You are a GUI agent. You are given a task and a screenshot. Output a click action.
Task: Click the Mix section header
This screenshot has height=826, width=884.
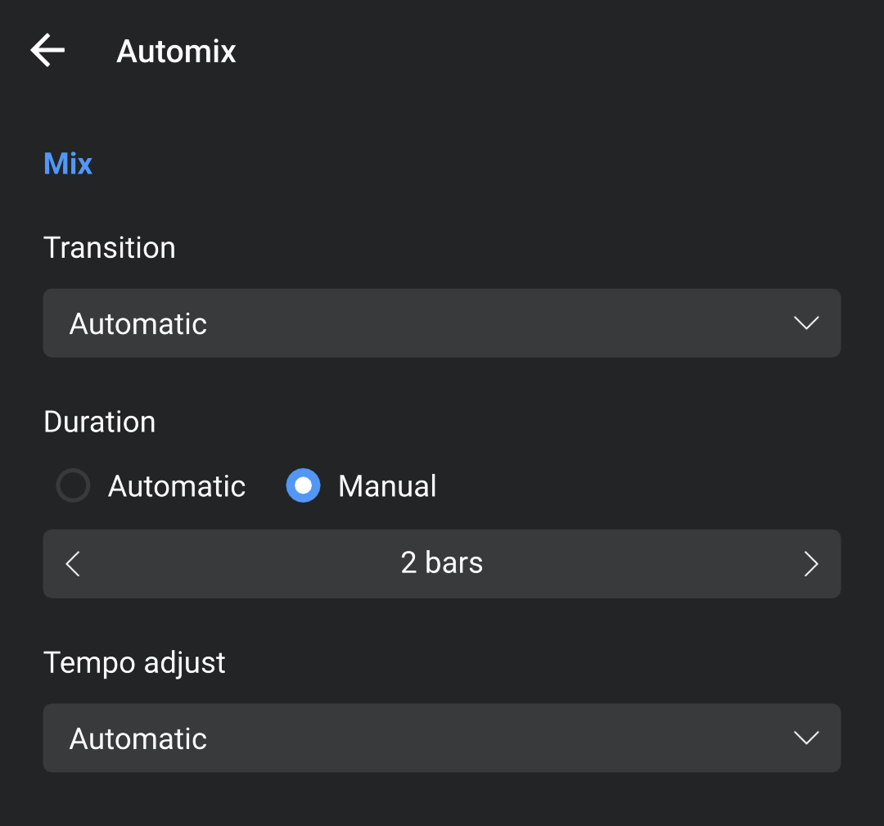pos(68,163)
